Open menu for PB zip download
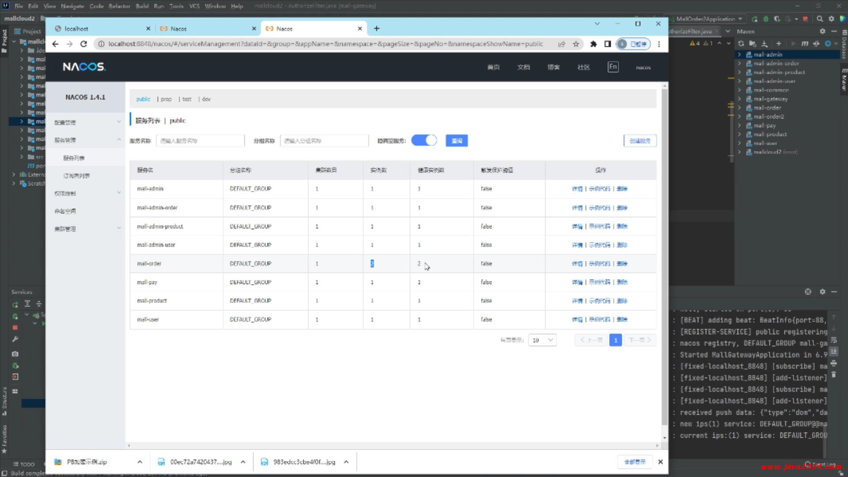The height and width of the screenshot is (477, 848). point(140,462)
